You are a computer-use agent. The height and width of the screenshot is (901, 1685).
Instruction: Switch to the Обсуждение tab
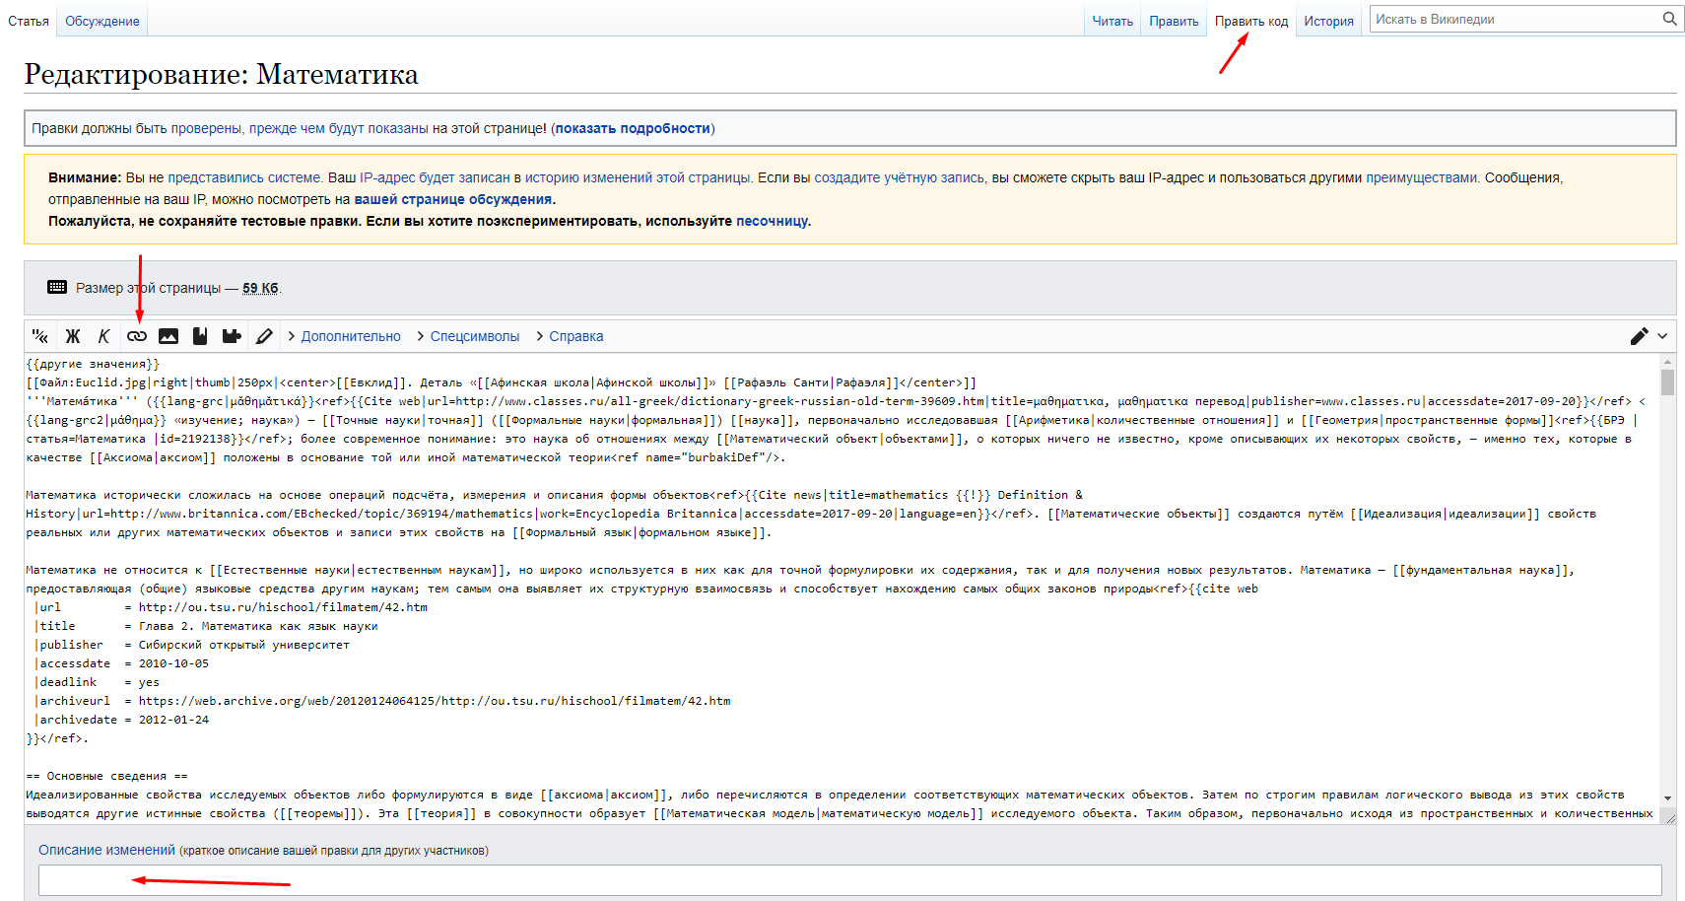click(x=102, y=21)
